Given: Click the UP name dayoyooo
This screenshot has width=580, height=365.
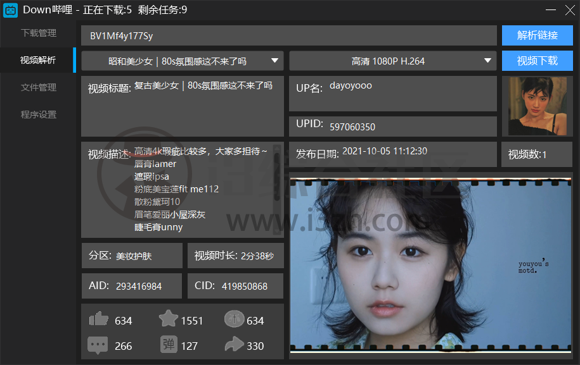Looking at the screenshot, I should [351, 85].
